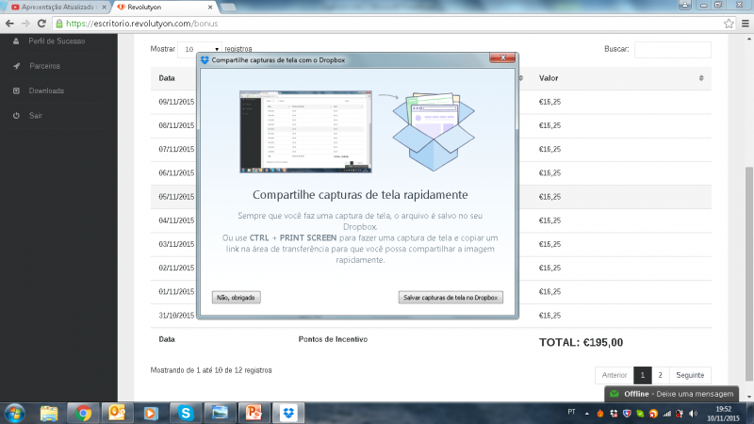Close the Revolutyon tab
754x424 pixels.
coord(210,8)
